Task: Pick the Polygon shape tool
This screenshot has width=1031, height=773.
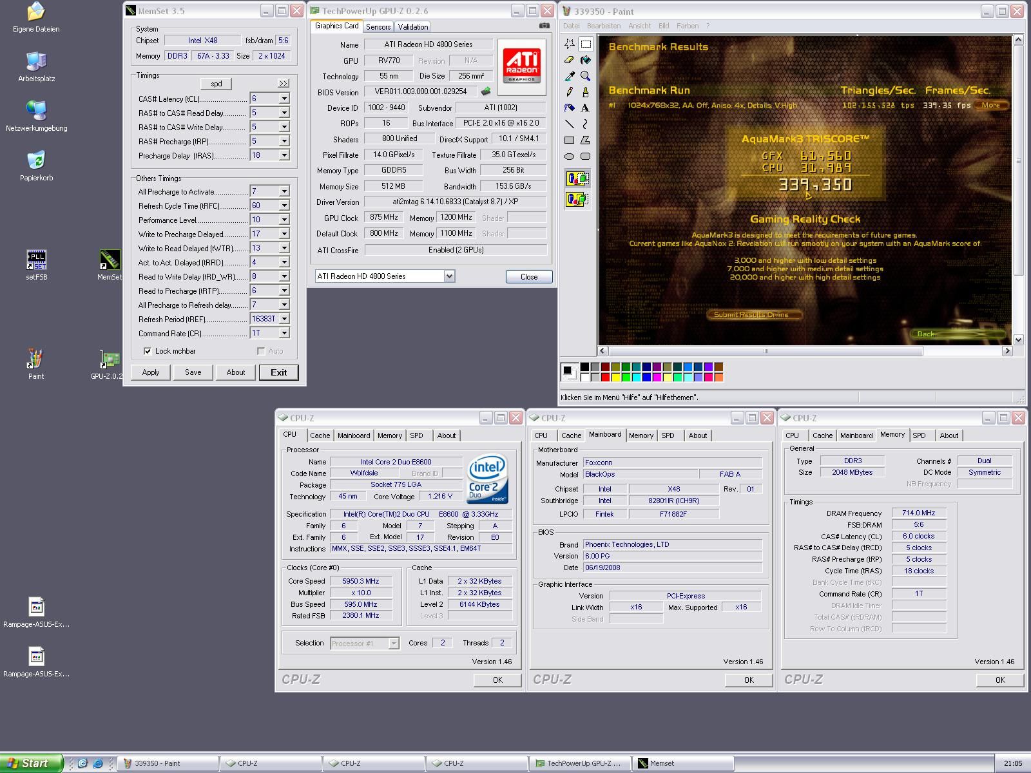Action: tap(585, 140)
